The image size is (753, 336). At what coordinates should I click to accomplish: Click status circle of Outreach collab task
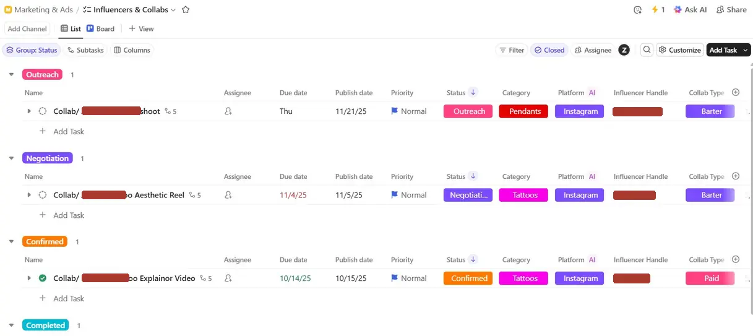tap(43, 111)
